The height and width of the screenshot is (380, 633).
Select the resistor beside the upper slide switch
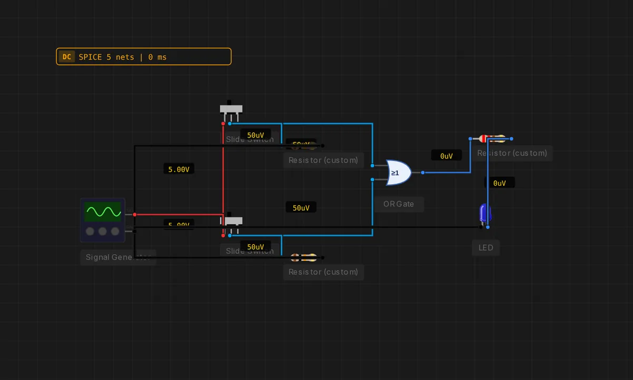[303, 145]
